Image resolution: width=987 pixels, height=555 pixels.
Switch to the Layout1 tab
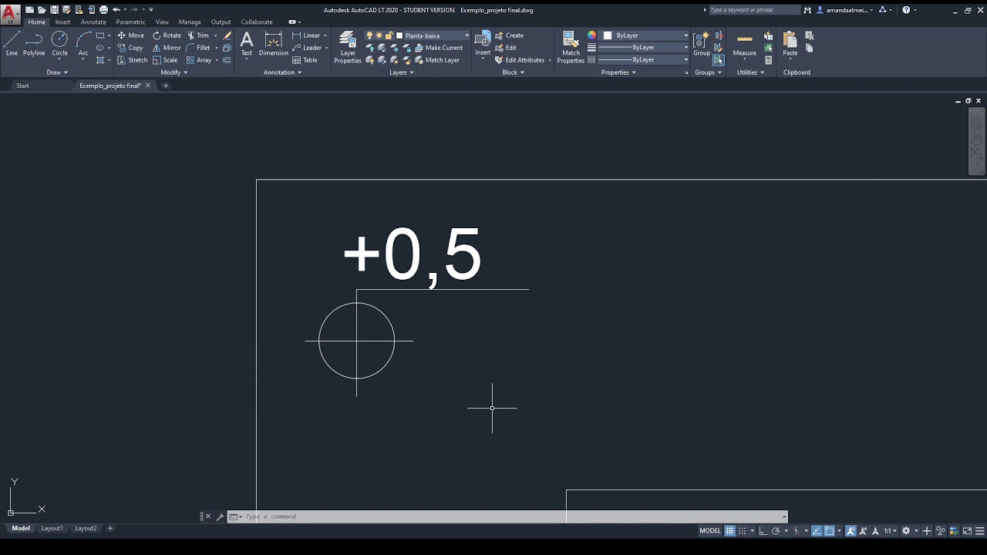coord(52,528)
